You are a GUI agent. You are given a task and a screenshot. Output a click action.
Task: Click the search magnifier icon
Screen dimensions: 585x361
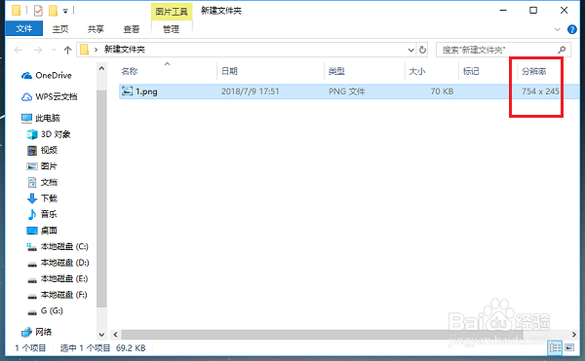click(562, 50)
